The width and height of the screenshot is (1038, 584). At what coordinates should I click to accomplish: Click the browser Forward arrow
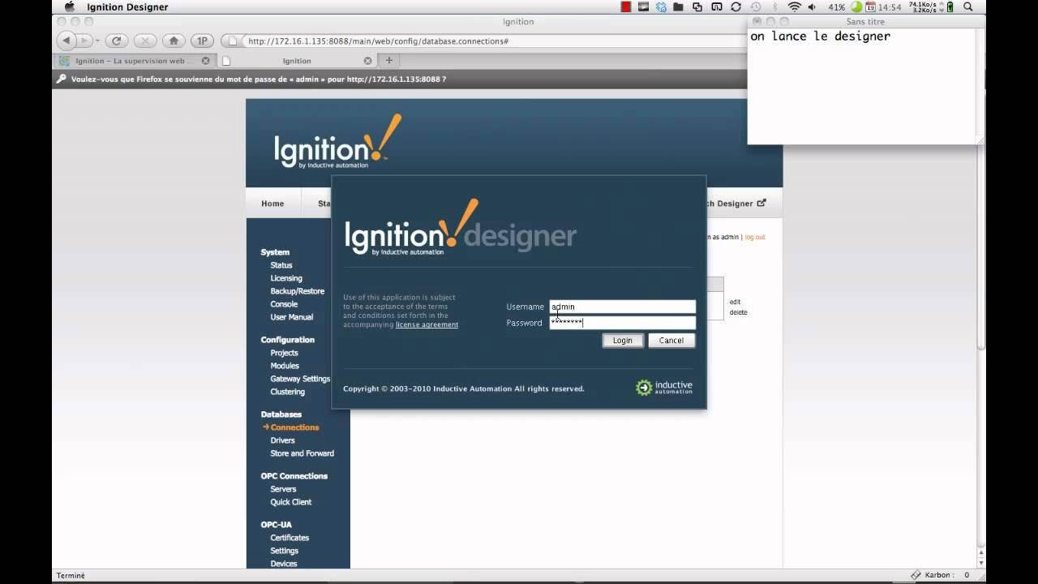point(84,41)
